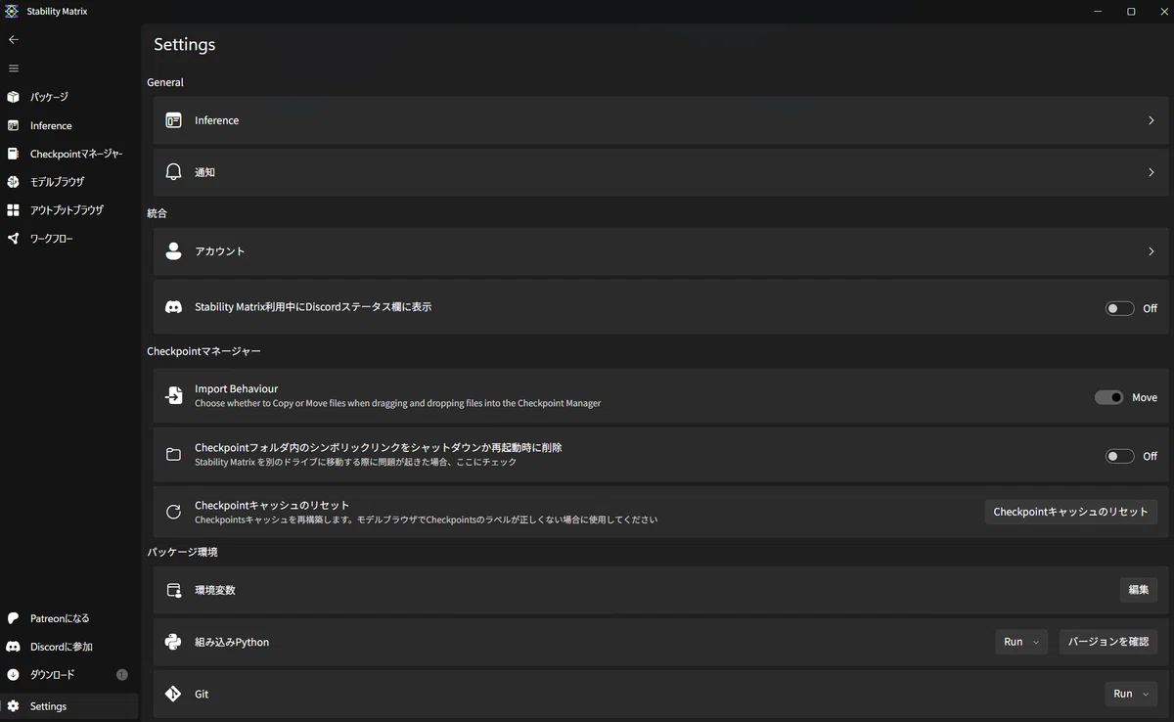Click the Git logo icon

173,694
